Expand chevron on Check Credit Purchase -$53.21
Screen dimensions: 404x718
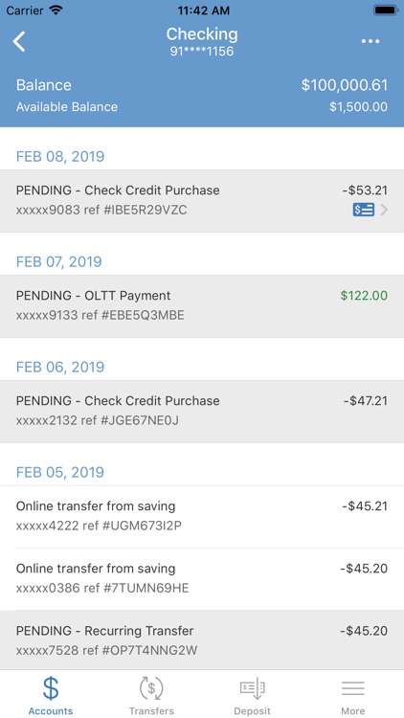[x=384, y=210]
